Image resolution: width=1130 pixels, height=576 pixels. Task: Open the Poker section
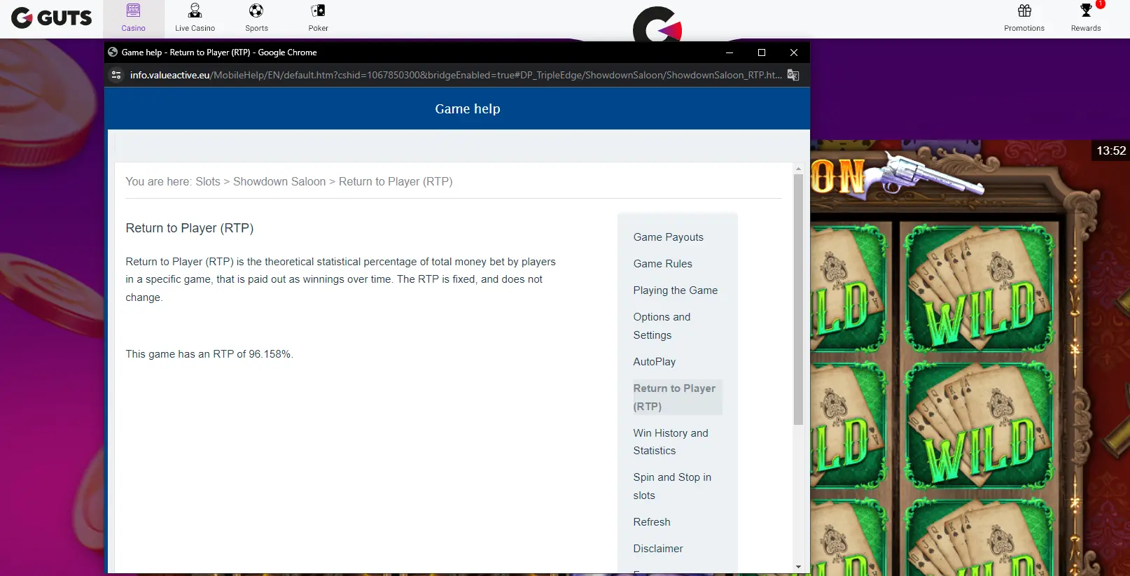click(318, 19)
